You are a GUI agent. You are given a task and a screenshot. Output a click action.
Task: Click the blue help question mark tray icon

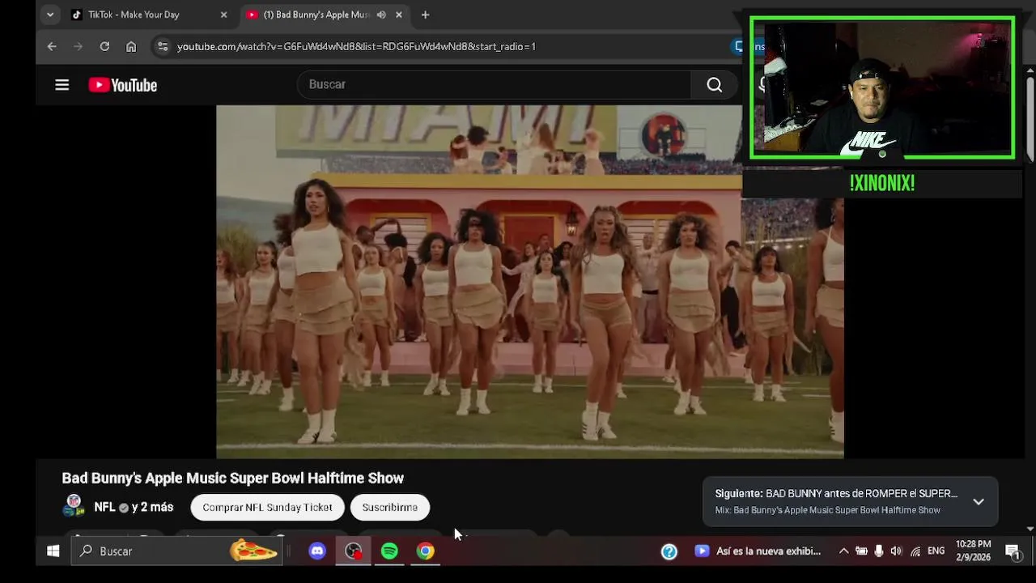(669, 551)
